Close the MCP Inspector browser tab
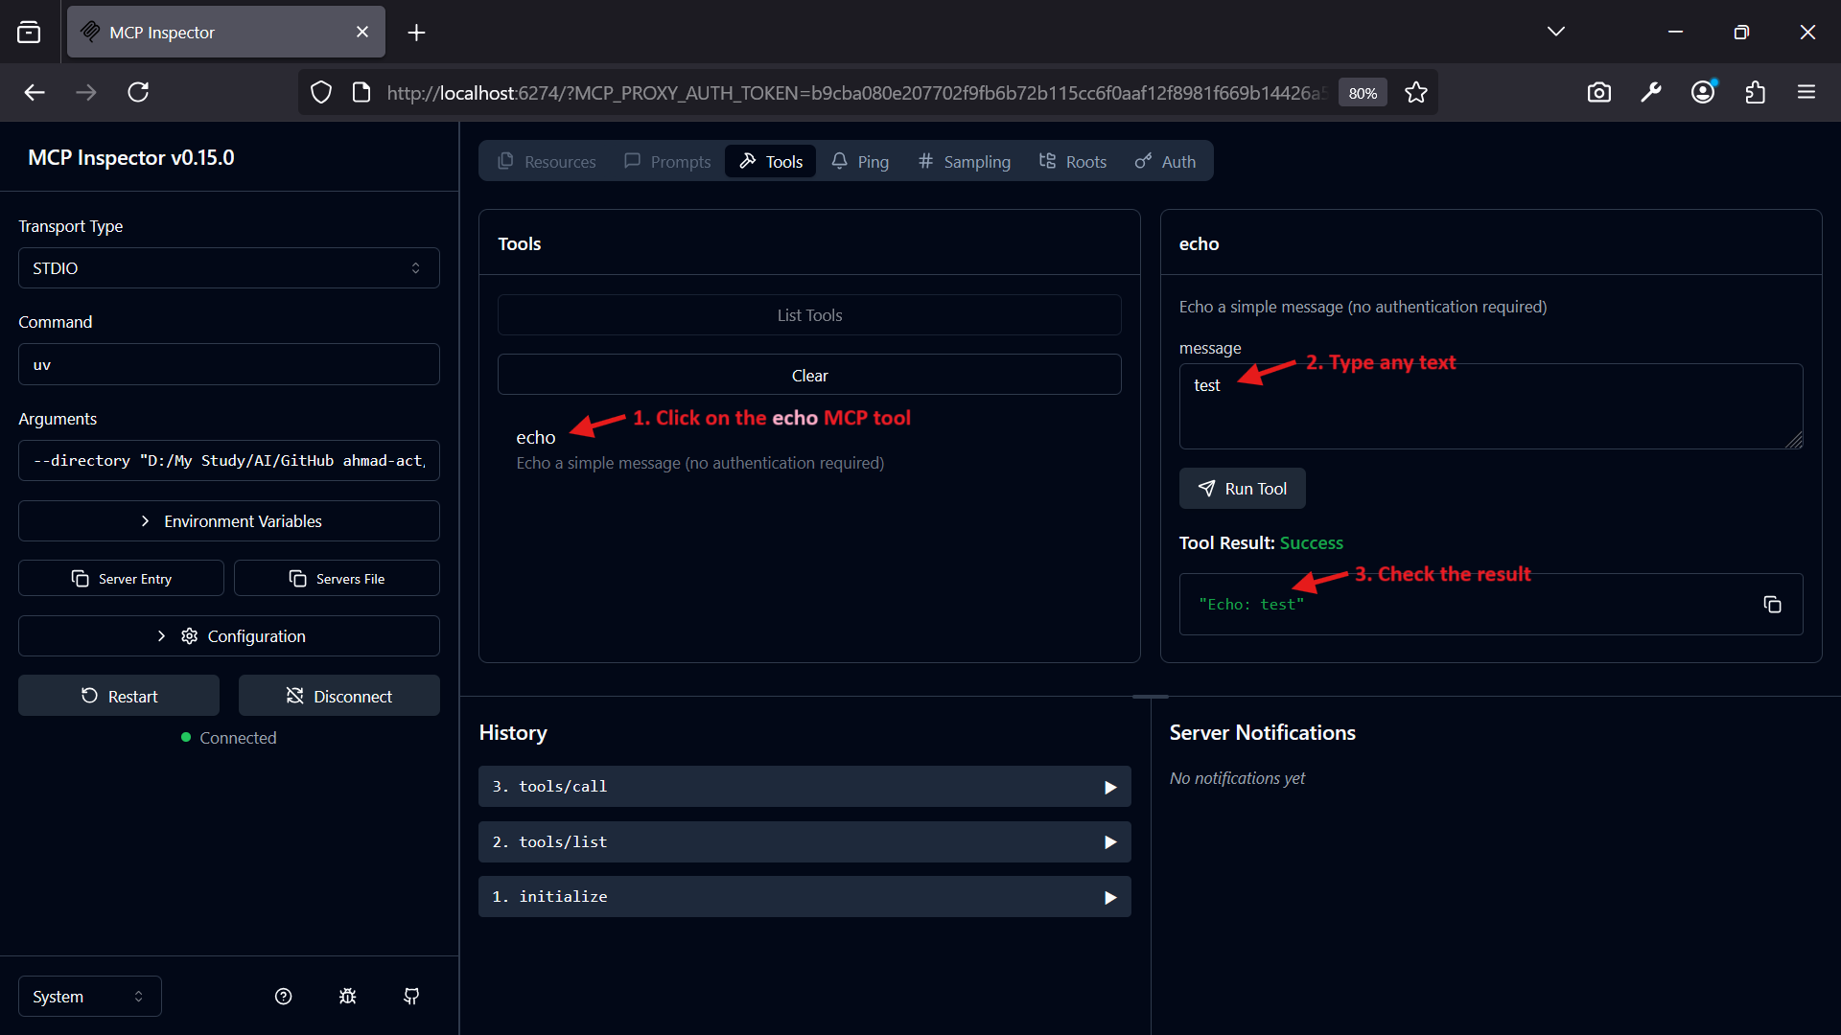Image resolution: width=1841 pixels, height=1035 pixels. pos(362,32)
